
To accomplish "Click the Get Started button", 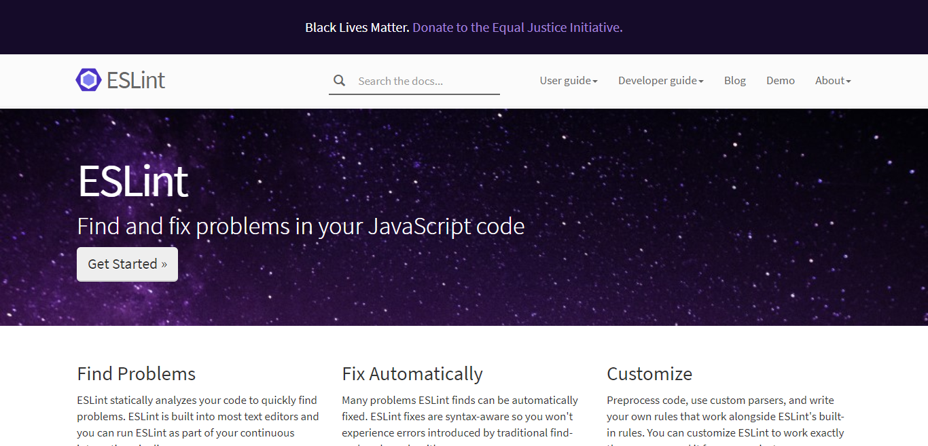I will point(127,264).
